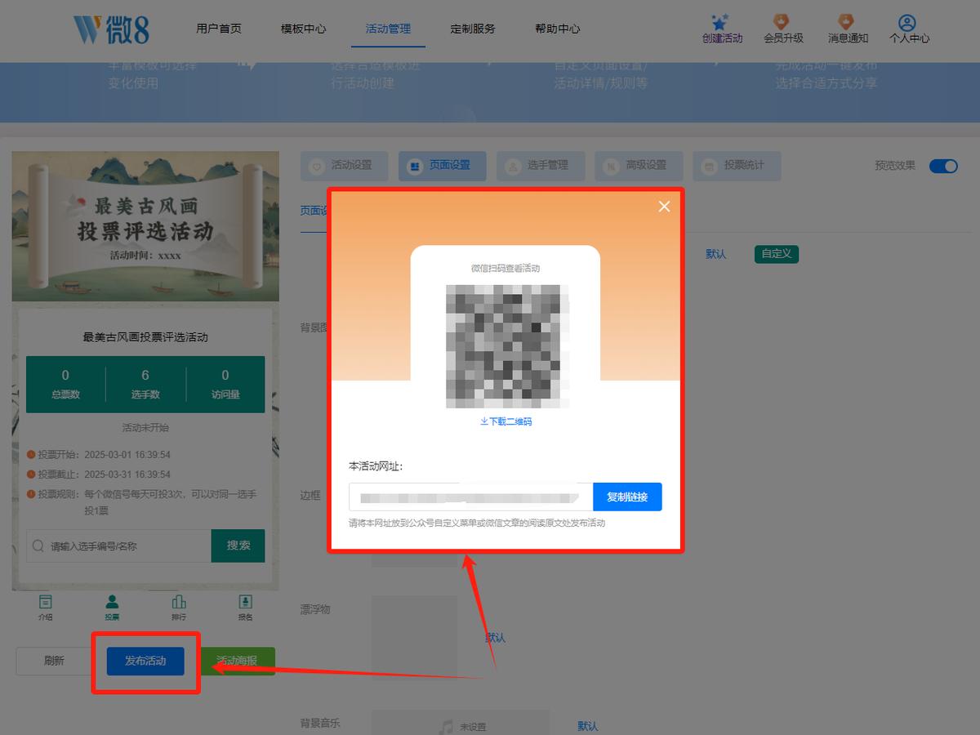The image size is (980, 735).
Task: Switch to the 页面设置 tab
Action: pyautogui.click(x=442, y=166)
